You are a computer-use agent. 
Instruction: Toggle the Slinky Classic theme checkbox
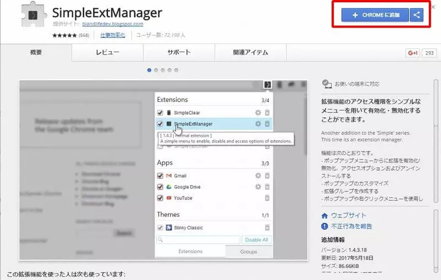[x=160, y=228]
